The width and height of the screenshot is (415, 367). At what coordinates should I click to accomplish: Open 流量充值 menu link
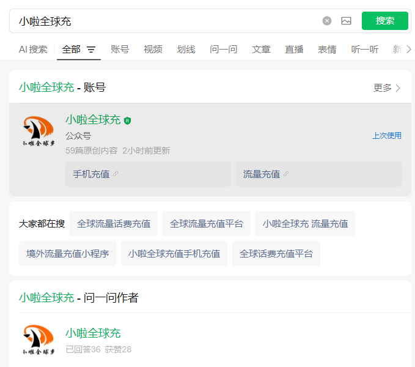click(318, 174)
